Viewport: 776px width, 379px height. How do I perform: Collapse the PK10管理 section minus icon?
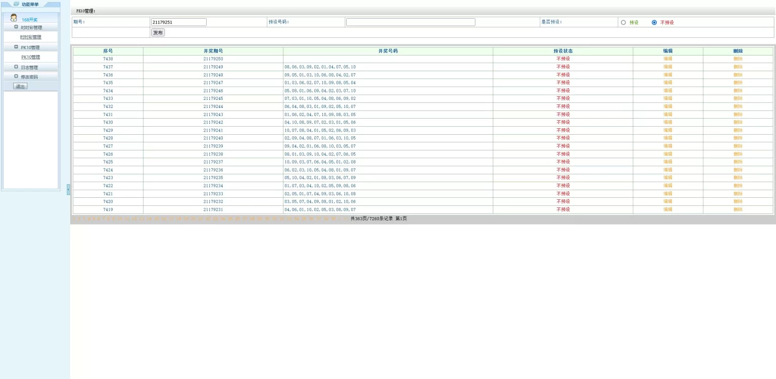click(16, 47)
